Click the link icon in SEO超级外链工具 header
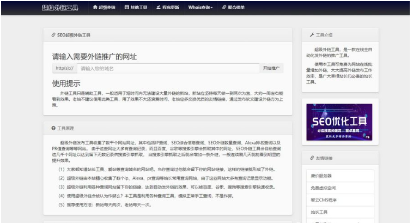The image size is (413, 223). [53, 34]
